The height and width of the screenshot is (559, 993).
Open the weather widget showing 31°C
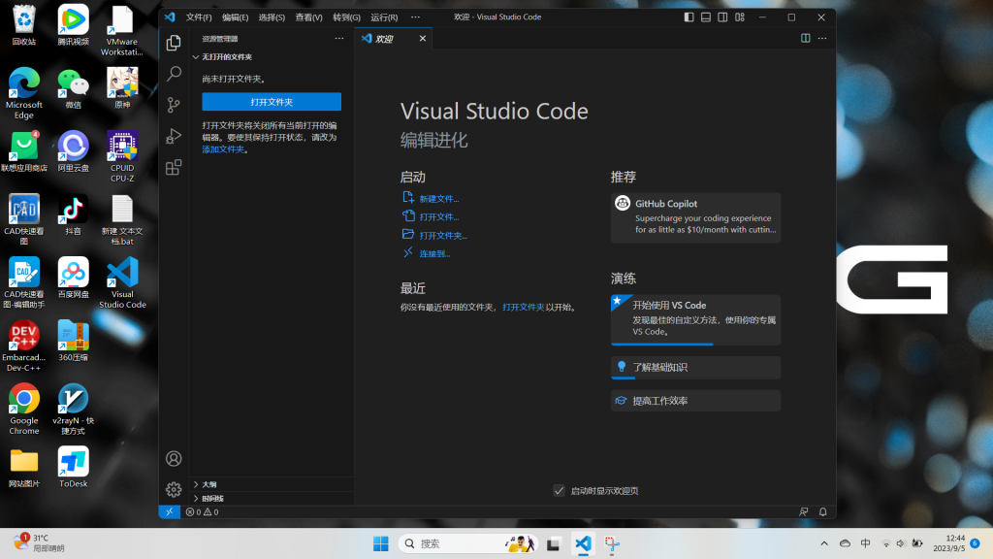coord(39,543)
